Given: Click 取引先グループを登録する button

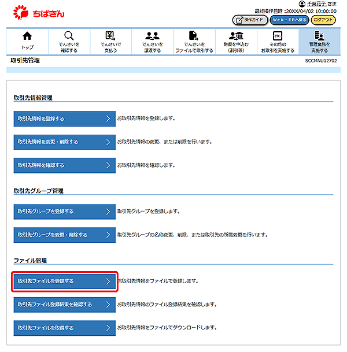Looking at the screenshot, I should tap(64, 212).
